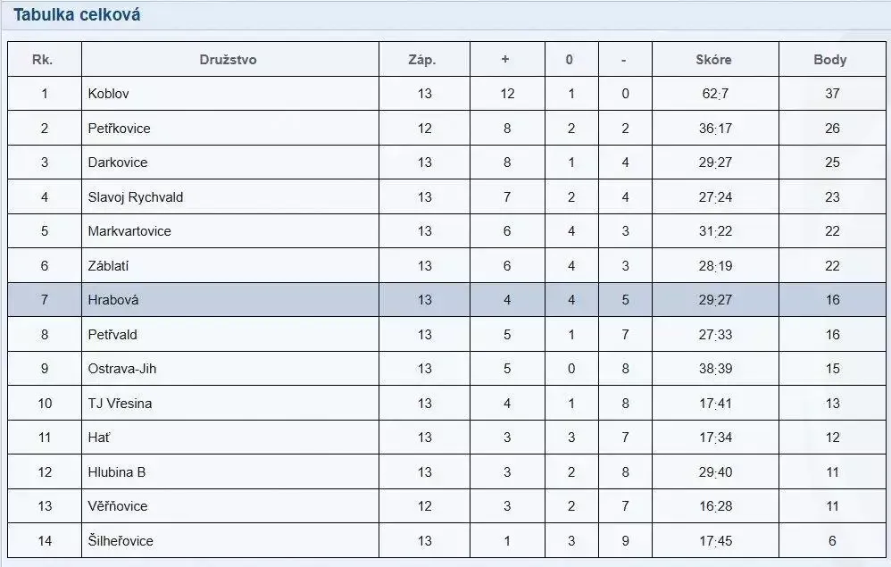
Task: Open the Šilheřovice team entry
Action: (x=121, y=541)
